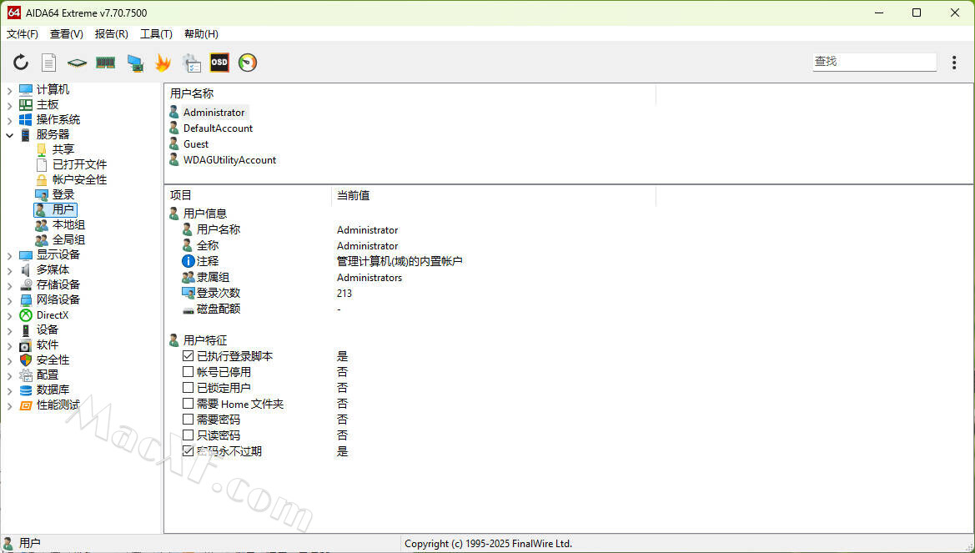This screenshot has height=553, width=975.
Task: Open the monitor diagnostics toolbar icon
Action: point(135,63)
